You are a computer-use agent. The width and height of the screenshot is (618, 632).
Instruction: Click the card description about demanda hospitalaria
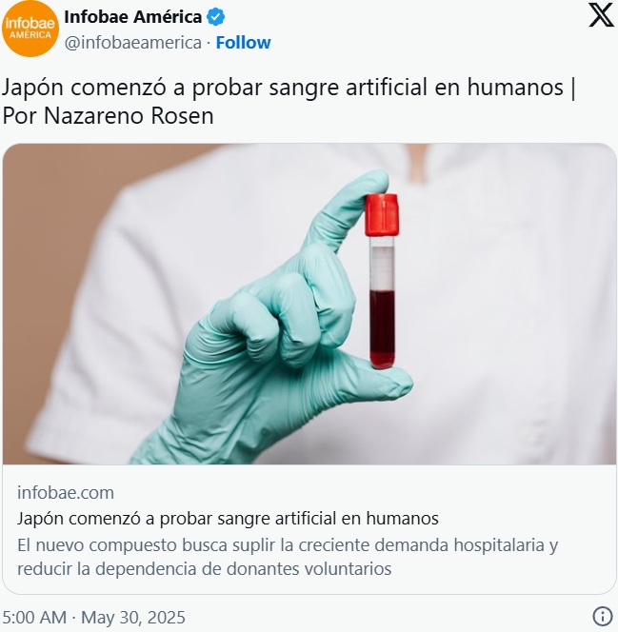pos(288,557)
